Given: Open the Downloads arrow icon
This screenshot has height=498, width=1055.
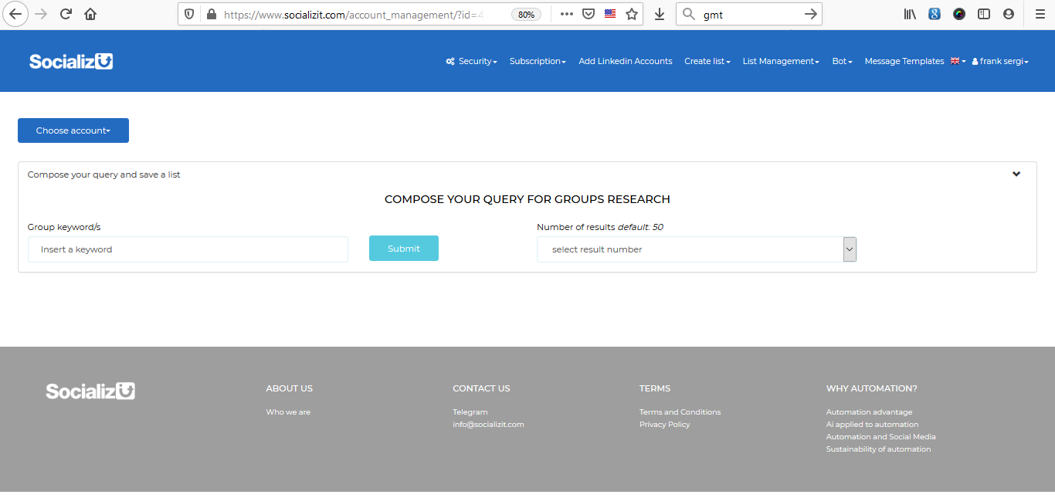Looking at the screenshot, I should (x=659, y=14).
